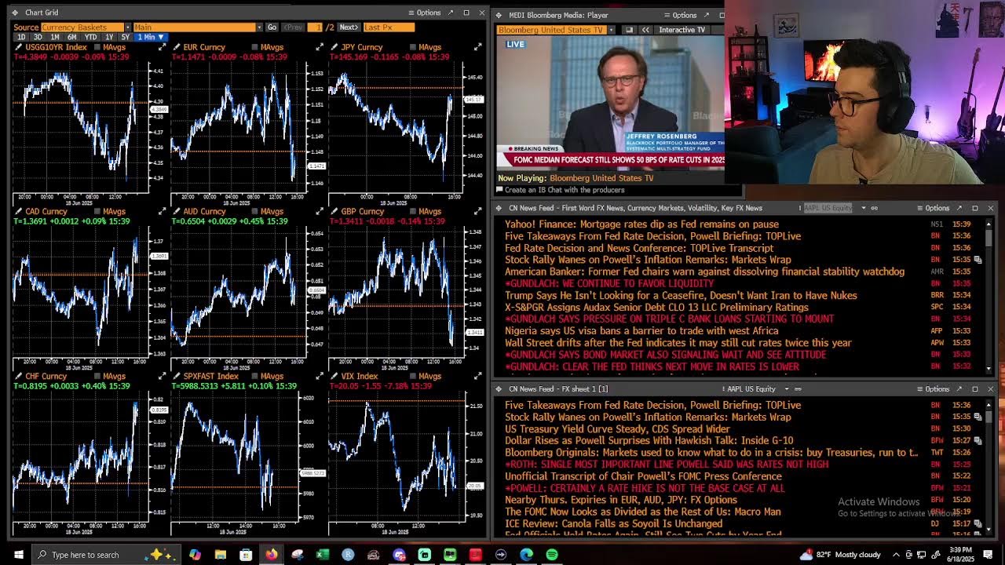Edit the SPXFAST Index chart pencil icon
1005x565 pixels.
click(x=176, y=377)
